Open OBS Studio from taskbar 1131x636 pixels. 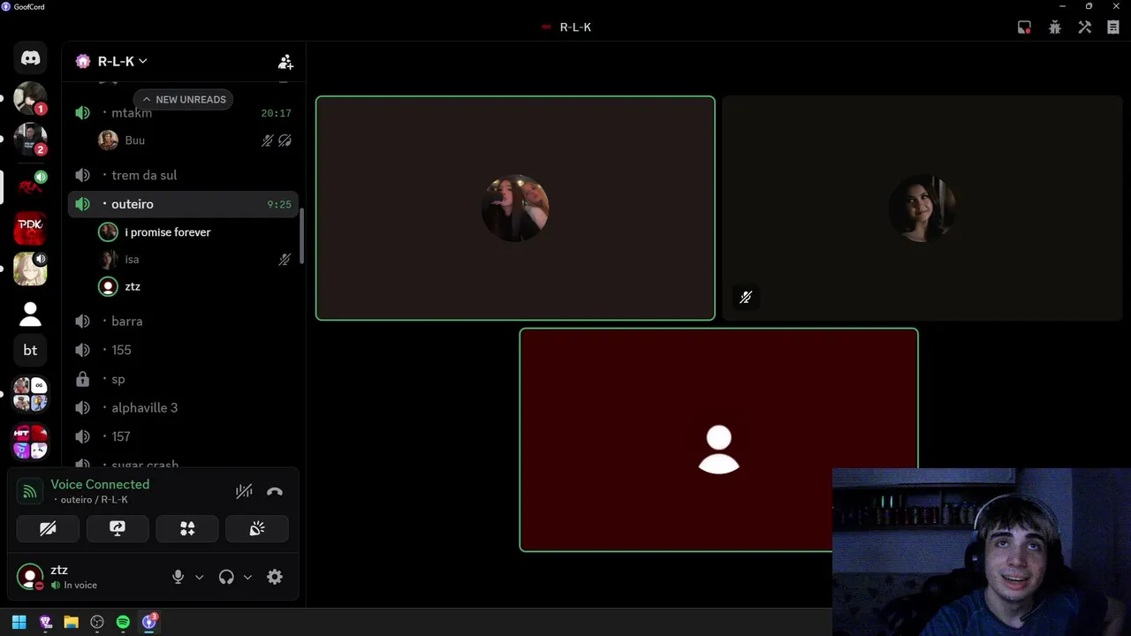[97, 622]
